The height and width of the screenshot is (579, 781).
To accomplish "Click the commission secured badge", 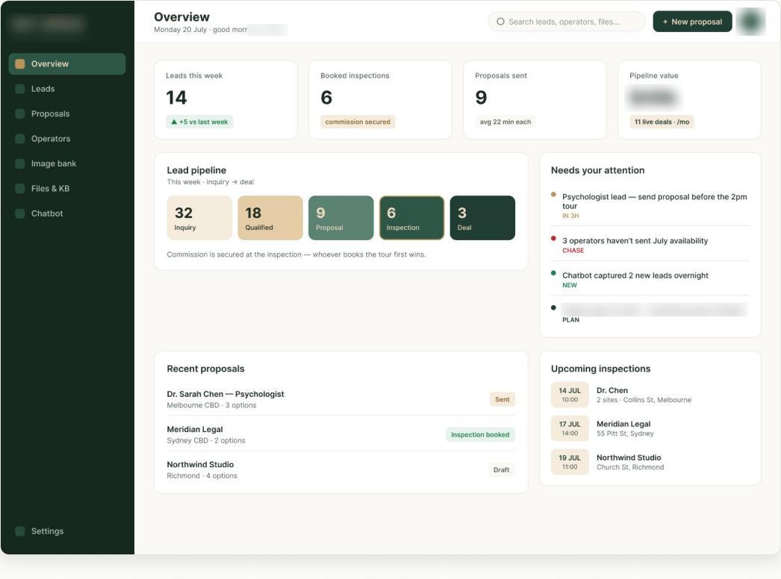I will (x=358, y=122).
